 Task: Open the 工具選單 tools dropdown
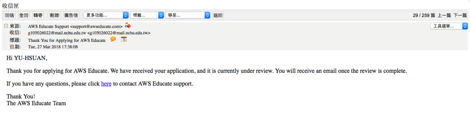pos(449,26)
